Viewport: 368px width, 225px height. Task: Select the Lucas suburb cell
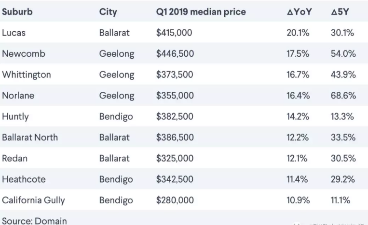(14, 33)
